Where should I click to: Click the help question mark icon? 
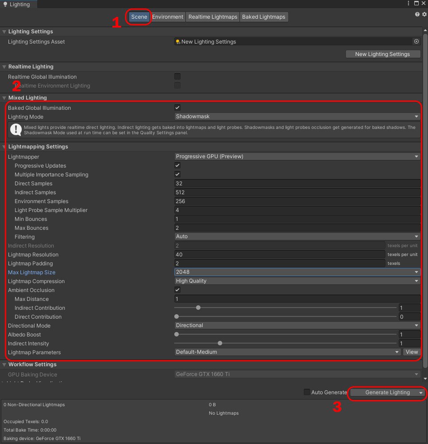pyautogui.click(x=417, y=14)
